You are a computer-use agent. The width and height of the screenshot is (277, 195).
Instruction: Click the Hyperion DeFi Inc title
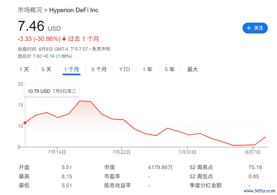[74, 10]
